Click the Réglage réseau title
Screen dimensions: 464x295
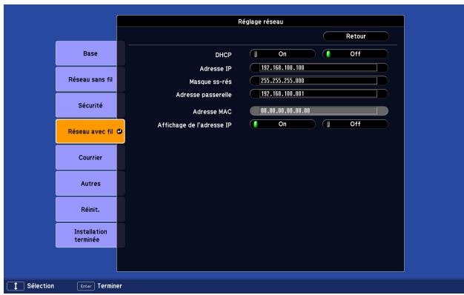260,21
